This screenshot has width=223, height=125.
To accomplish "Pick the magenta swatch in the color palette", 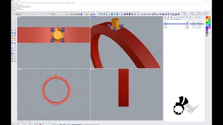I will 209,28.
